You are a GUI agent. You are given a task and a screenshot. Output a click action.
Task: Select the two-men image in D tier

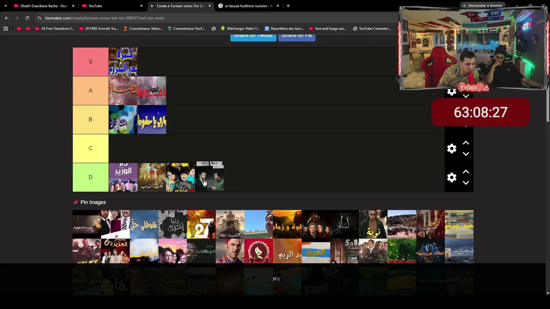click(x=209, y=177)
